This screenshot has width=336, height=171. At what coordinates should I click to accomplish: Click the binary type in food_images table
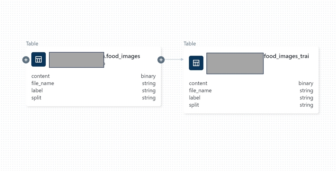coord(148,76)
